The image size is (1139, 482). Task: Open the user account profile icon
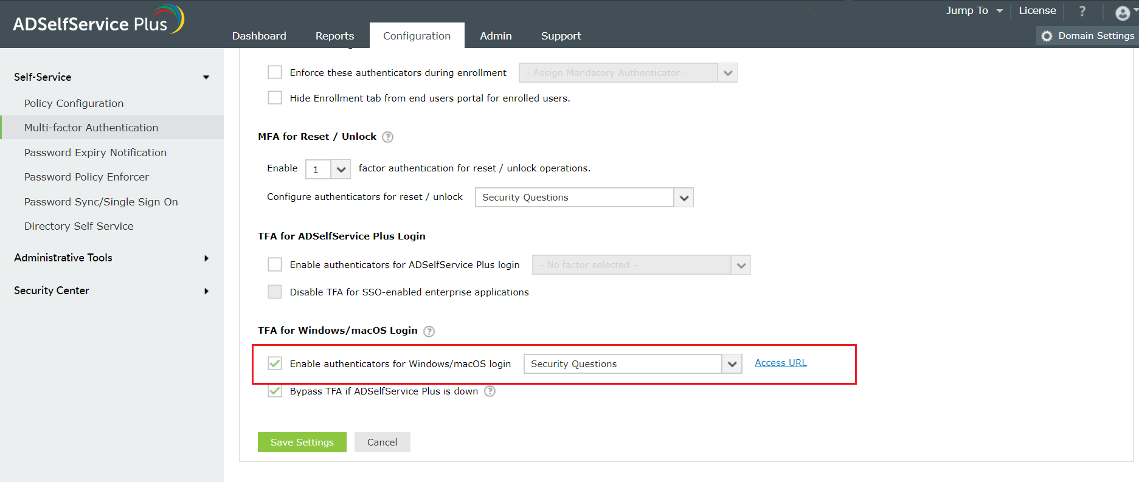1123,13
